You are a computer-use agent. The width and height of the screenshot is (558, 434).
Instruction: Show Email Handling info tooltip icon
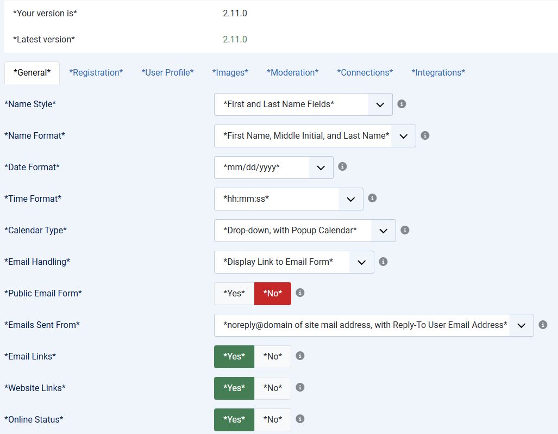(383, 262)
